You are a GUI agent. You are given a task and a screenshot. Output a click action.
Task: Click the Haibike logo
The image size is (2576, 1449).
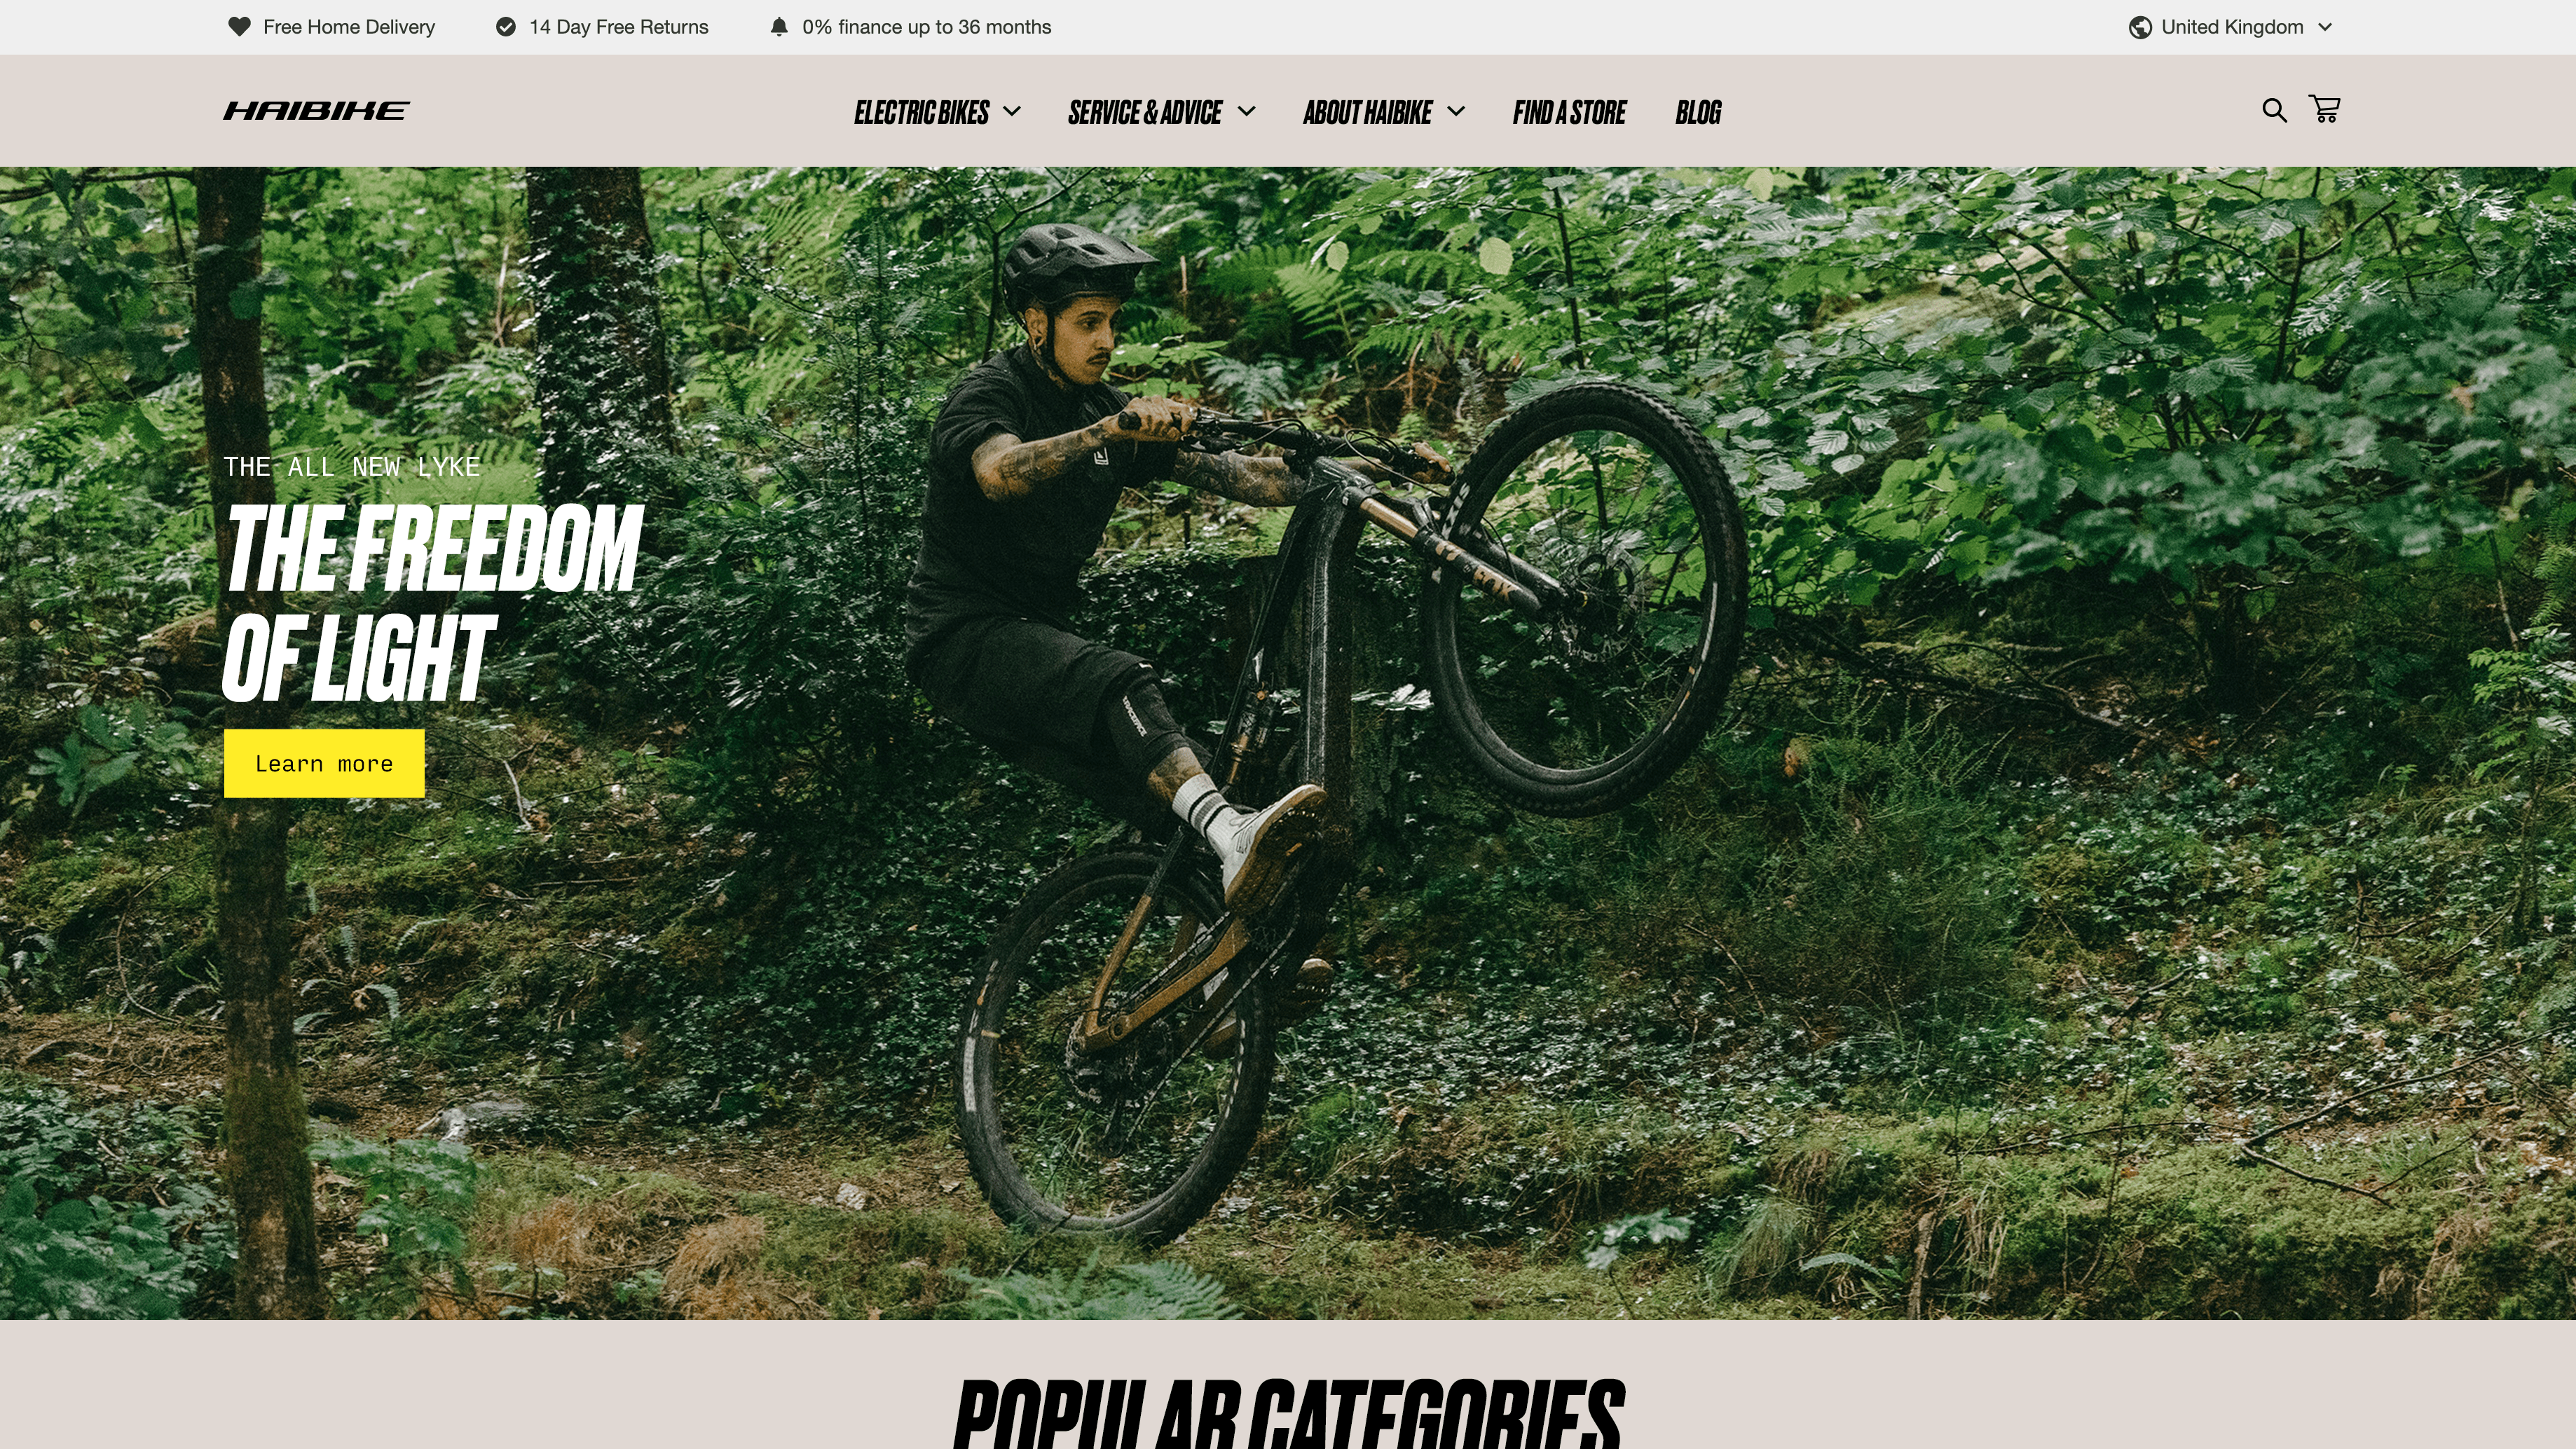coord(316,110)
